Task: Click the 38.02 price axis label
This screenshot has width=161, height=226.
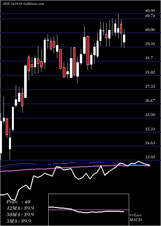Action: coord(150,72)
